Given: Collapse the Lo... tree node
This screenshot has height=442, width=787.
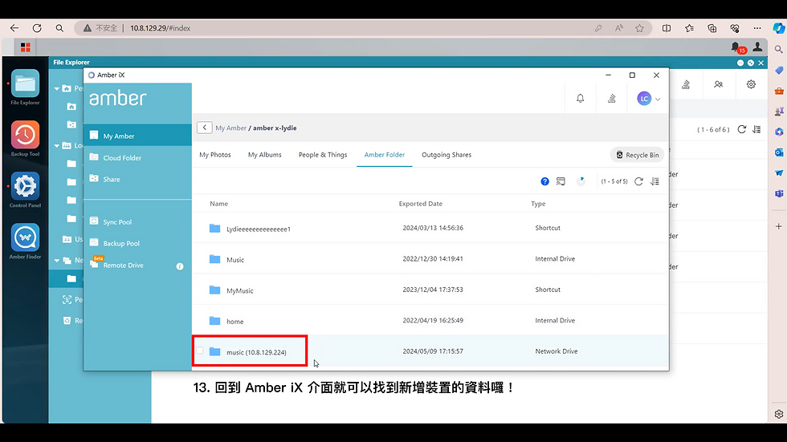Looking at the screenshot, I should (57, 145).
